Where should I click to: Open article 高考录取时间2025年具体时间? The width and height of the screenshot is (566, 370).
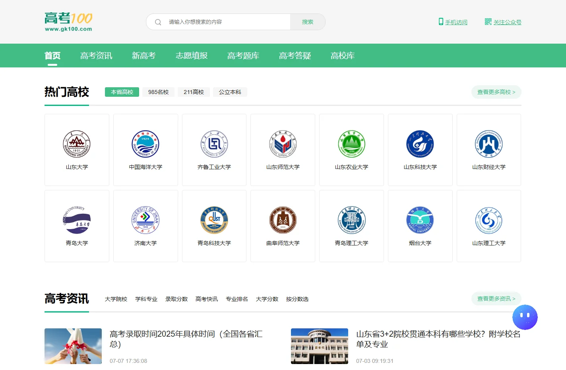(x=186, y=339)
